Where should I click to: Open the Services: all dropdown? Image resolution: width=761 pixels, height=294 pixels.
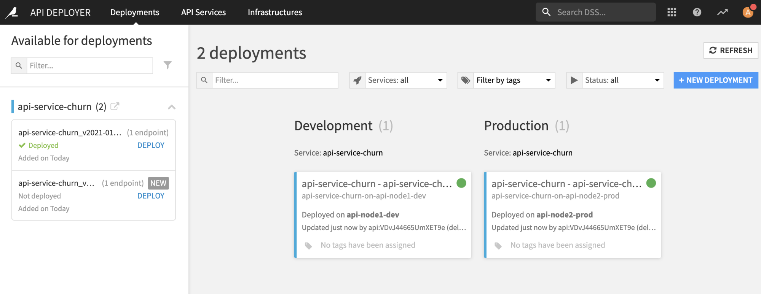pos(406,80)
